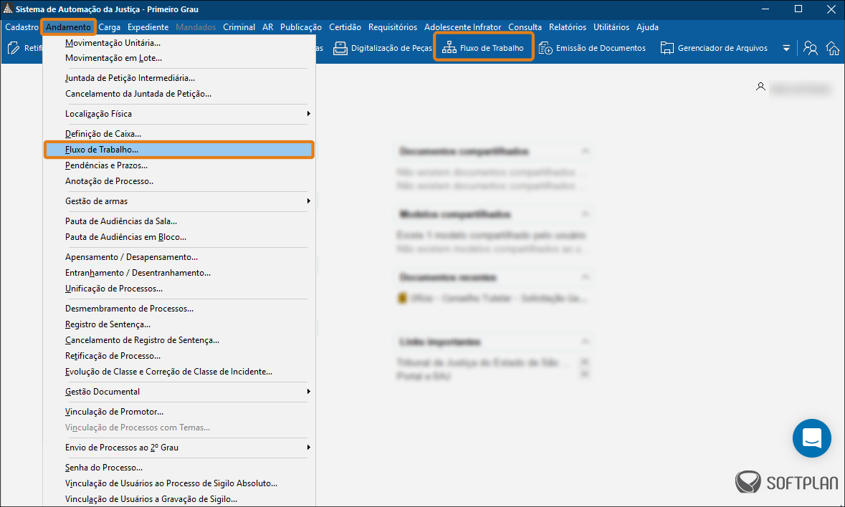Viewport: 845px width, 507px height.
Task: Open the Ajuda menu
Action: [647, 27]
